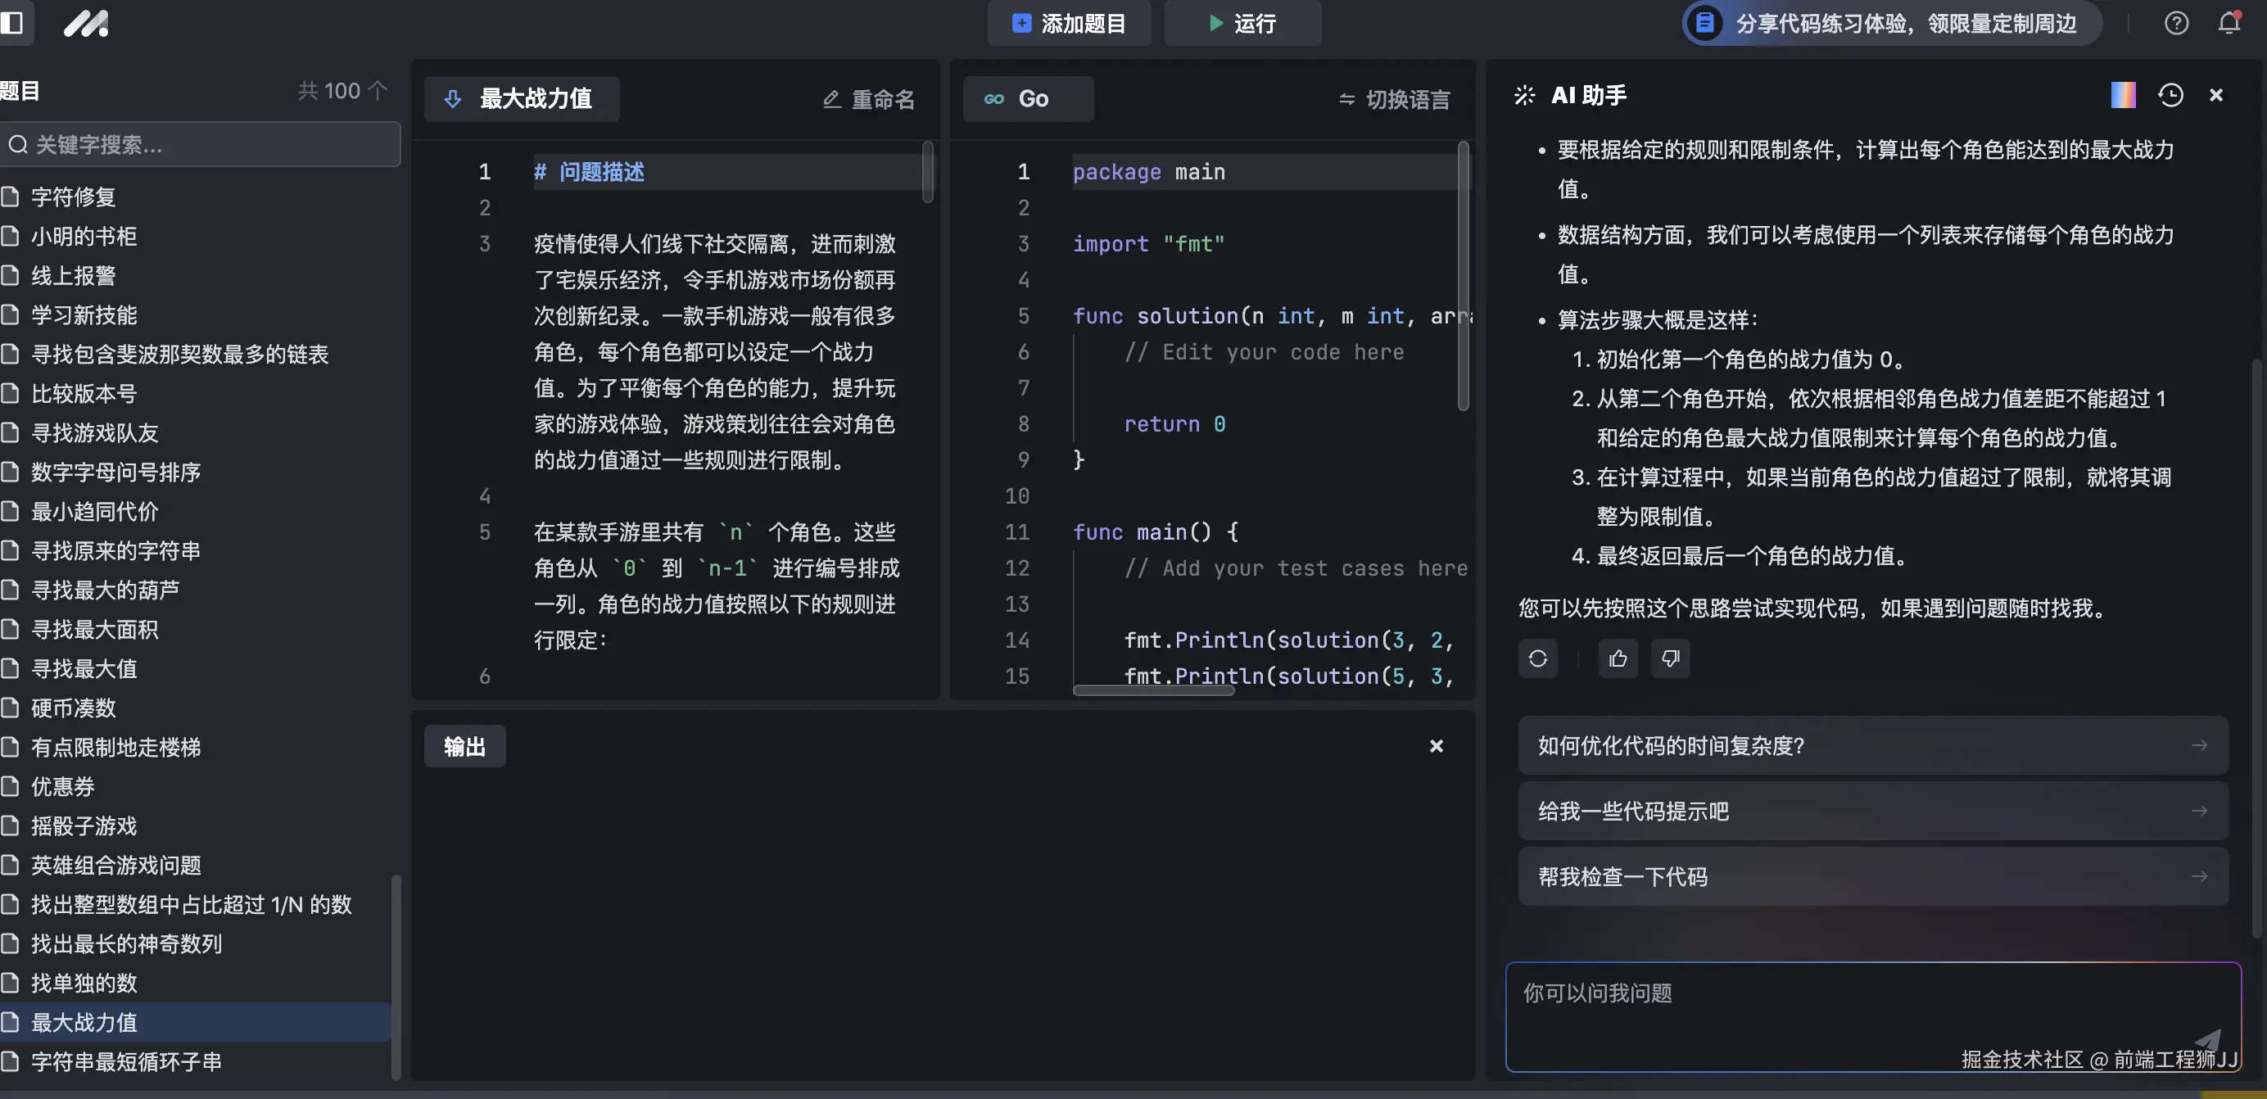Expand the Go language selector

tap(1028, 98)
